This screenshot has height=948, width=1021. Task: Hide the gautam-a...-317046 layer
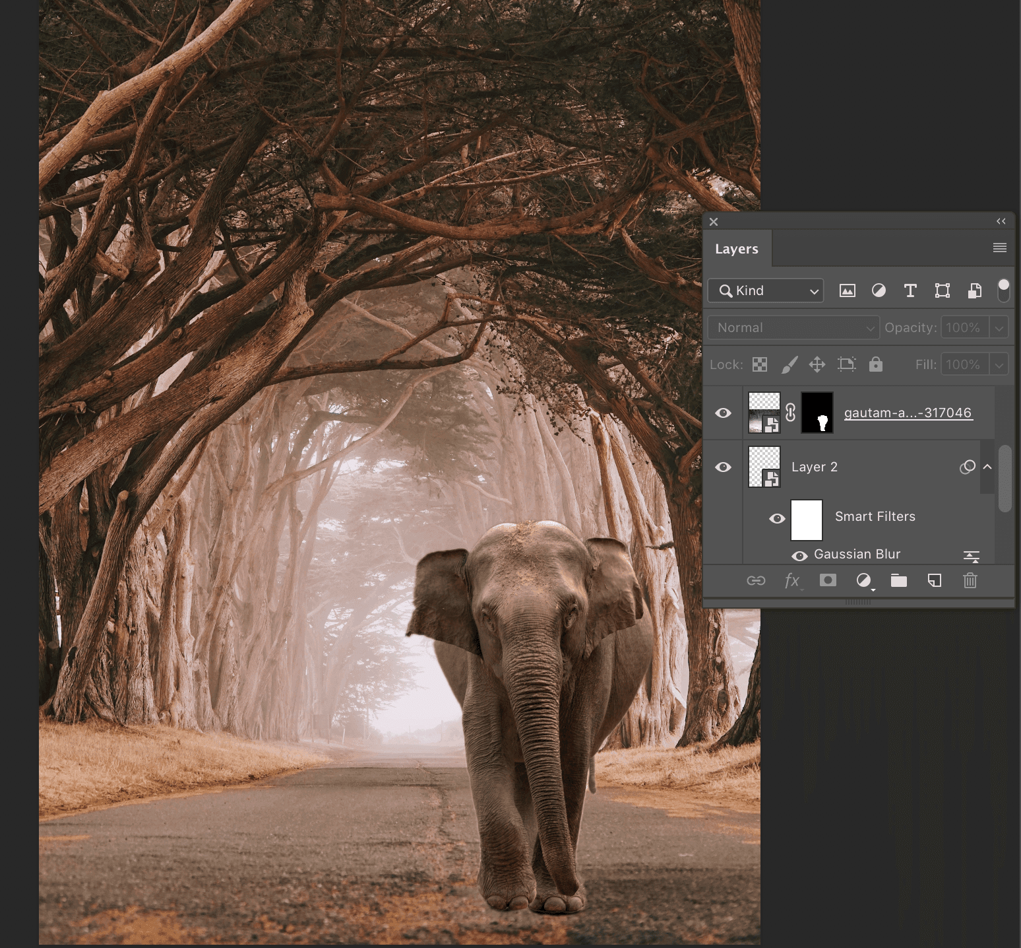click(724, 413)
